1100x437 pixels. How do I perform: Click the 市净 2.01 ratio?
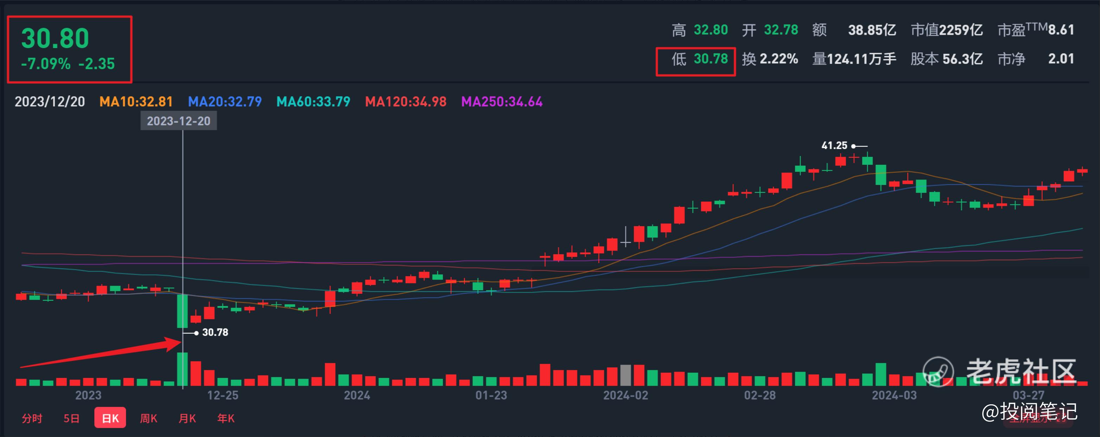tap(1036, 59)
